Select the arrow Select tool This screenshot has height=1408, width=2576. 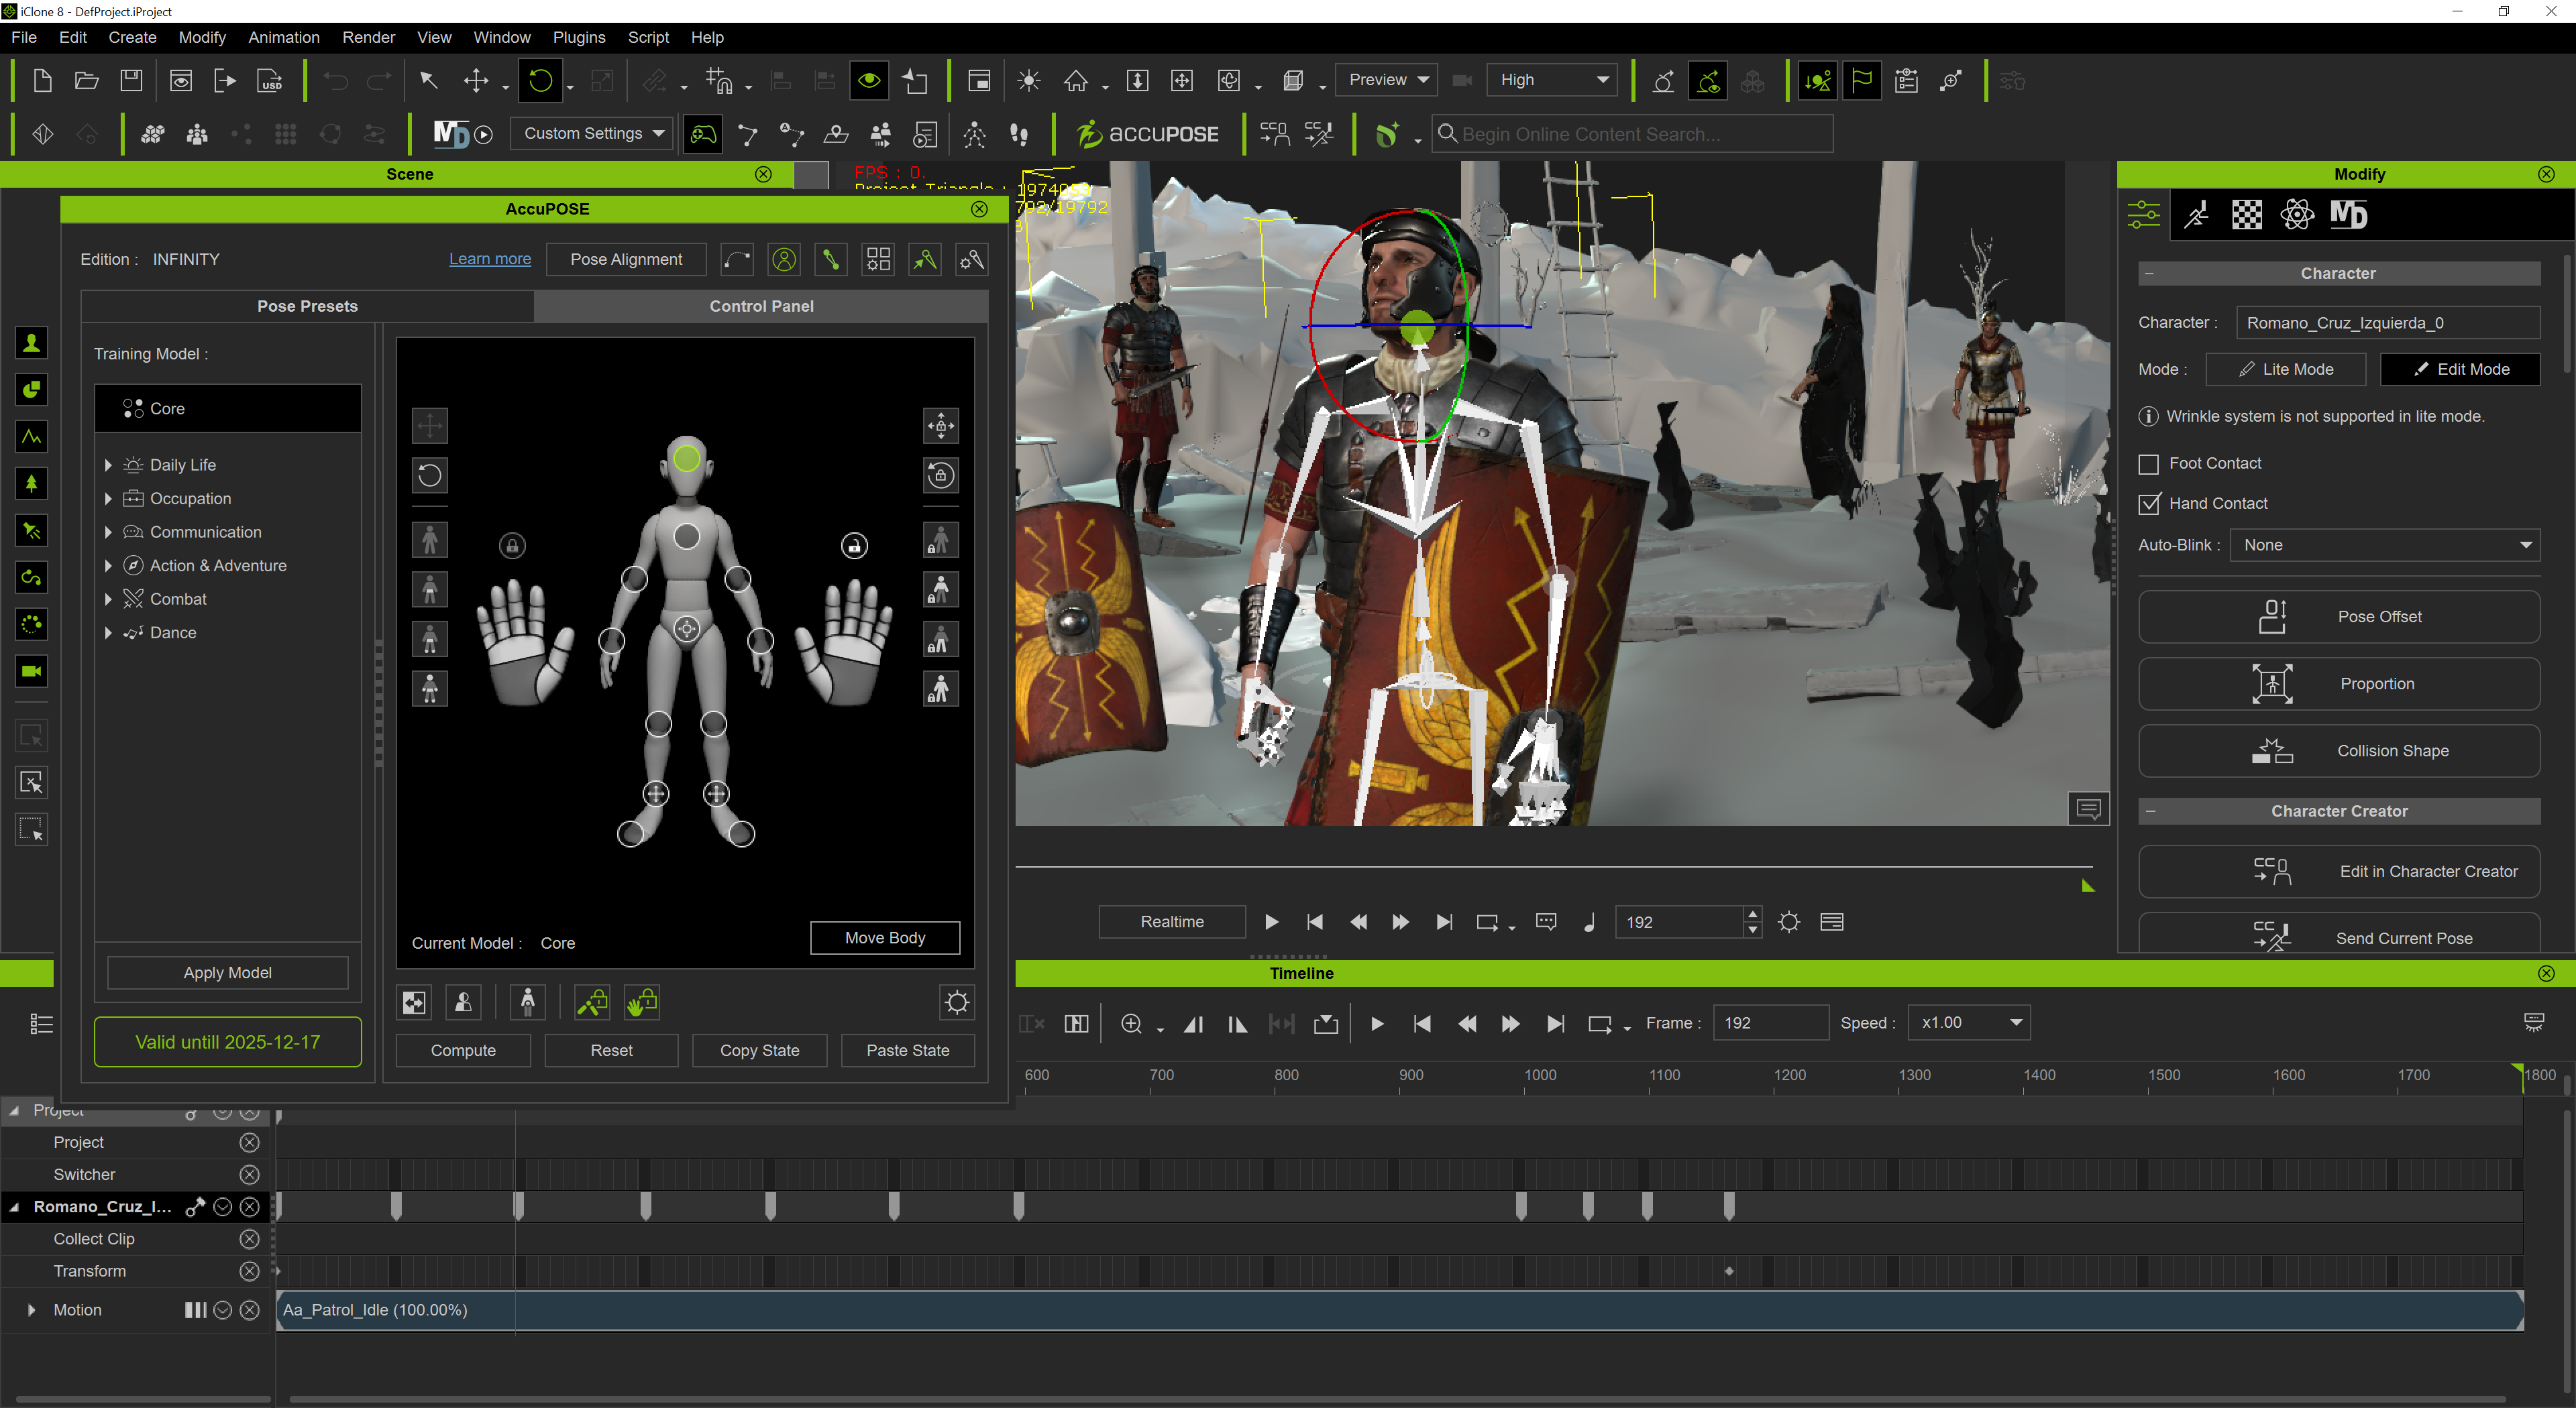coord(428,81)
